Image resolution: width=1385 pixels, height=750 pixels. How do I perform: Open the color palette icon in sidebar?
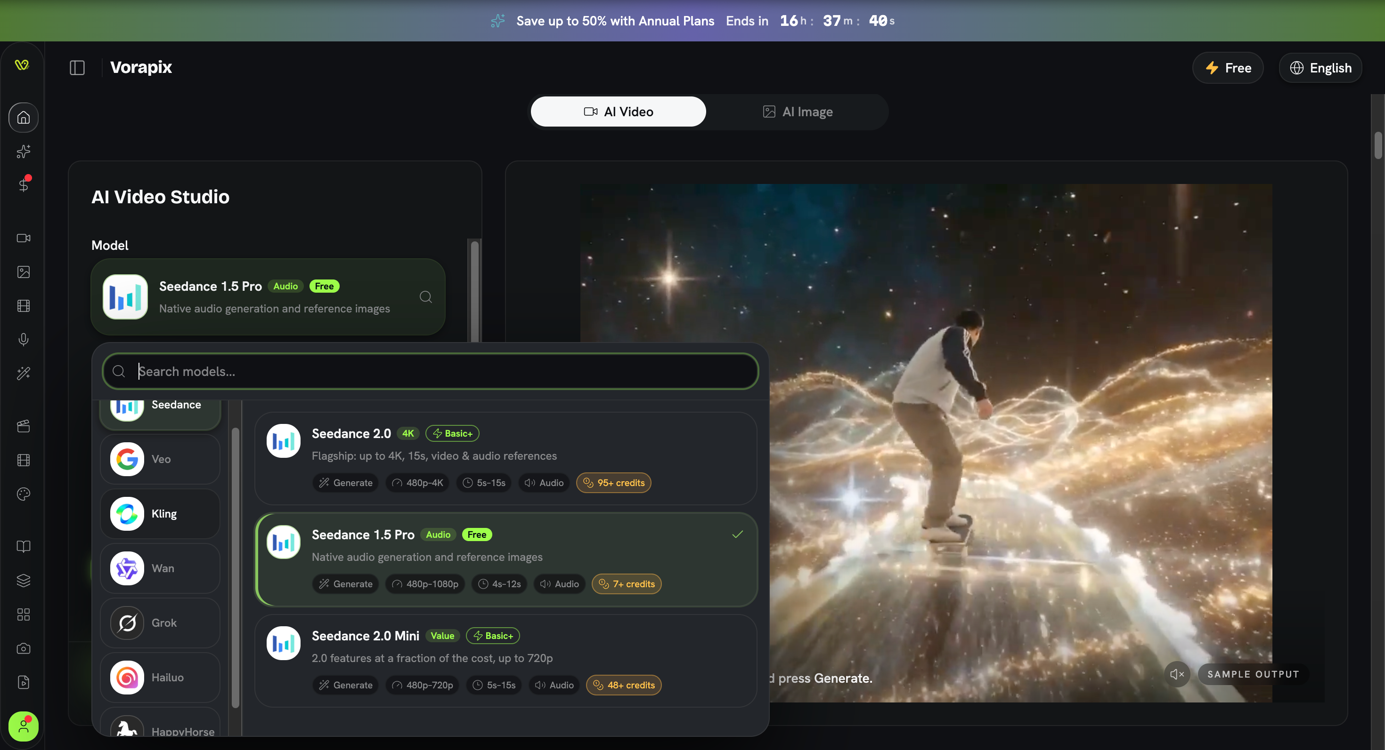click(x=23, y=494)
